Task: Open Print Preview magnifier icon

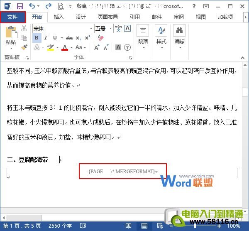Action: [x=61, y=7]
